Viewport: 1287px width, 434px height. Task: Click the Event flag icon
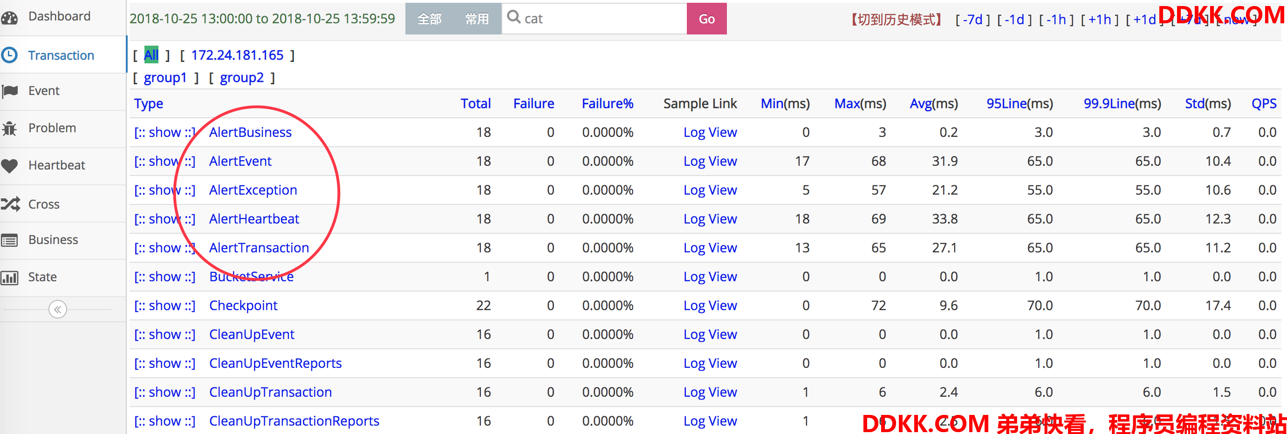click(x=10, y=91)
